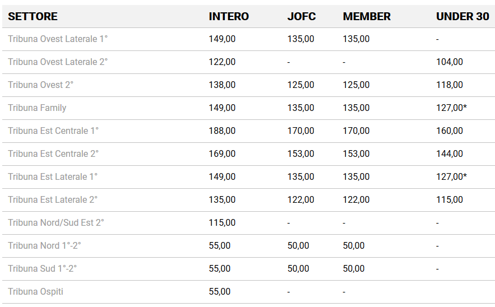Click Tribuna Ovest 2° sector name
The width and height of the screenshot is (495, 307).
click(41, 85)
